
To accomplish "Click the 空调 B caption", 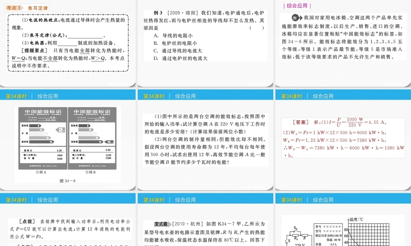I will pos(90,172).
